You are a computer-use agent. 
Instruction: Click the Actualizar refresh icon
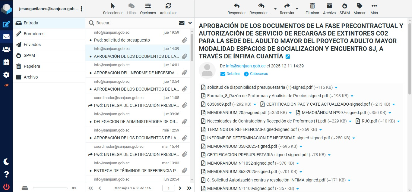click(x=168, y=9)
